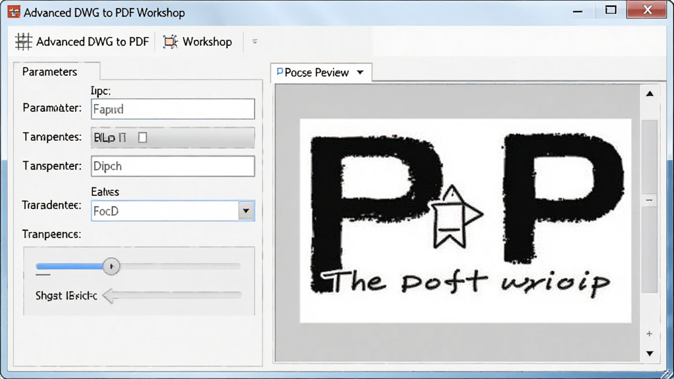The height and width of the screenshot is (379, 674).
Task: Click the preview image thumbnail of the PP logo
Action: click(465, 220)
